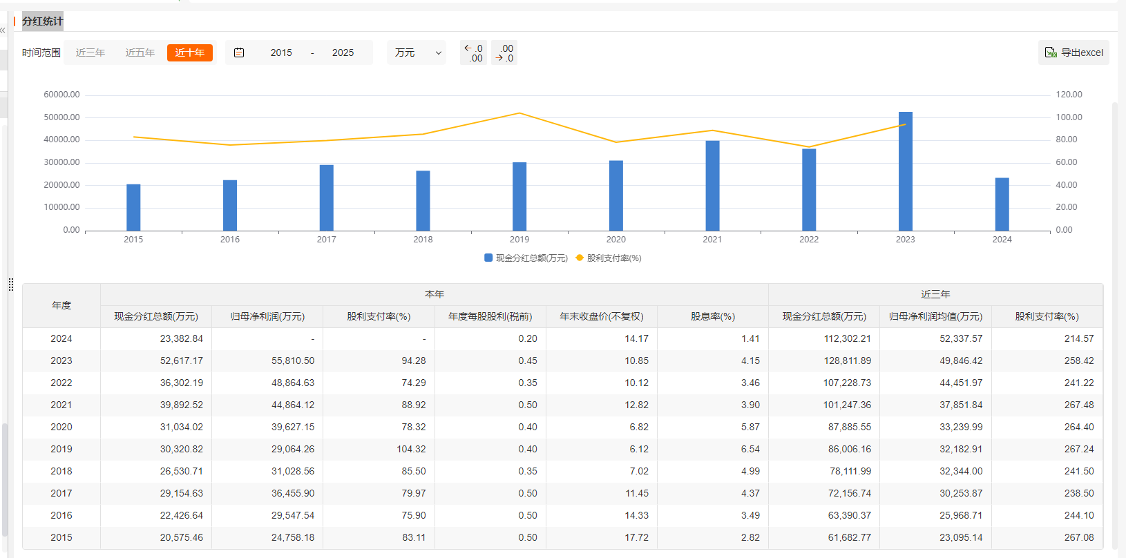Click the increase decimal places icon
This screenshot has width=1126, height=558.
click(x=473, y=53)
